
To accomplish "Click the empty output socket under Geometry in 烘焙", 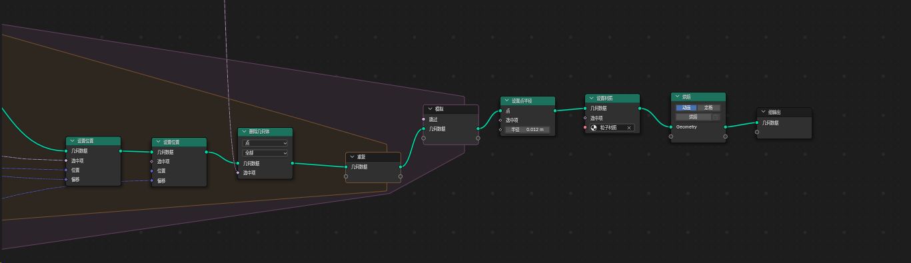I will pyautogui.click(x=725, y=136).
